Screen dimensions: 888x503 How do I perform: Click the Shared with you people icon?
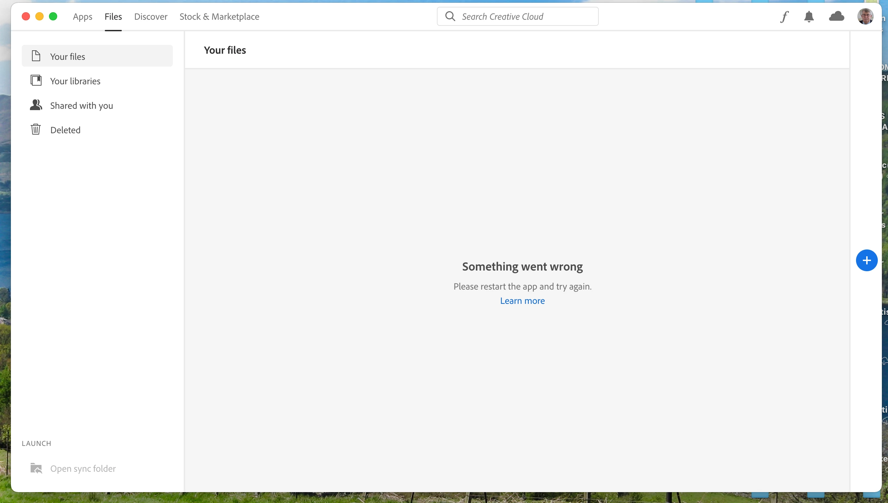point(36,105)
